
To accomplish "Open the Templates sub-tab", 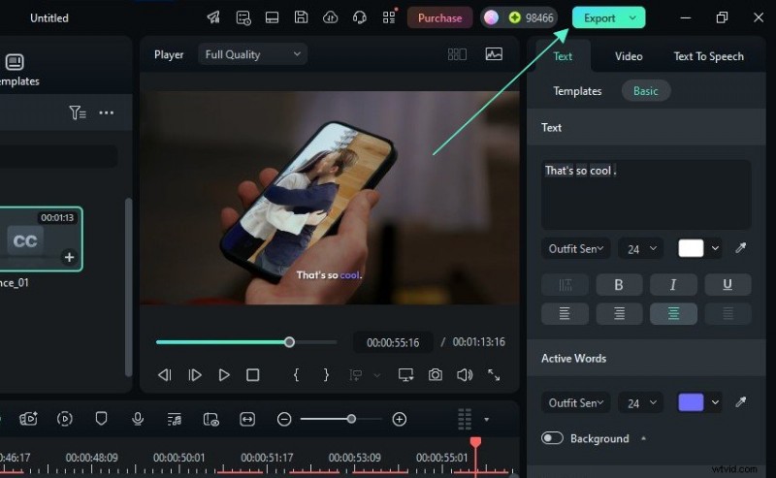I will pyautogui.click(x=577, y=91).
